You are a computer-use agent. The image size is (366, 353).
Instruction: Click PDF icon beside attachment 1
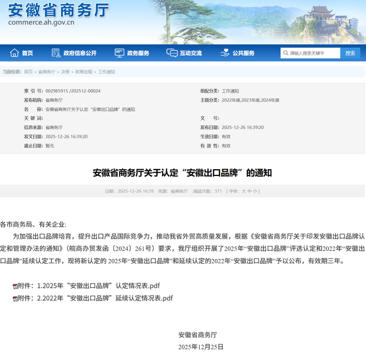(x=15, y=286)
